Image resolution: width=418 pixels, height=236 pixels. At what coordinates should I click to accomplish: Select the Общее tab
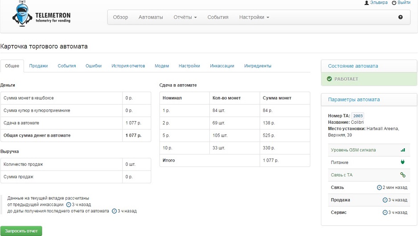tap(12, 66)
